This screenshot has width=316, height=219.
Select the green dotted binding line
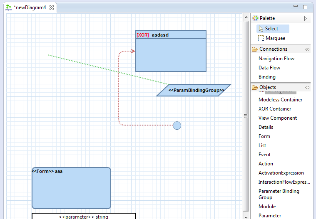point(108,69)
